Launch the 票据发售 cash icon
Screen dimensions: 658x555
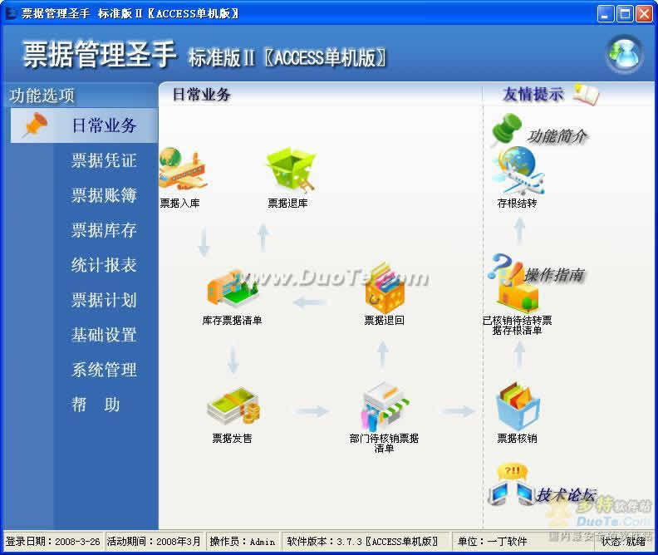click(232, 406)
